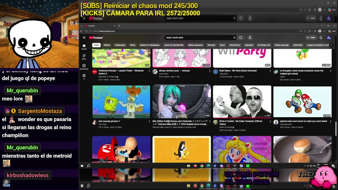Open the Wisin & Yandel Me Estás Tentando thumbnail
338x190 pixels.
tap(242, 102)
